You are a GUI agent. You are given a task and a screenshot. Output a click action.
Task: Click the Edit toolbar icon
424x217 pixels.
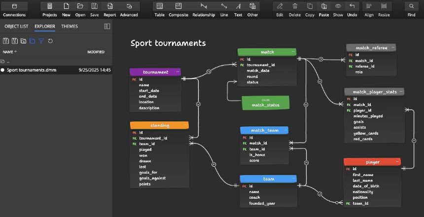[x=280, y=10]
